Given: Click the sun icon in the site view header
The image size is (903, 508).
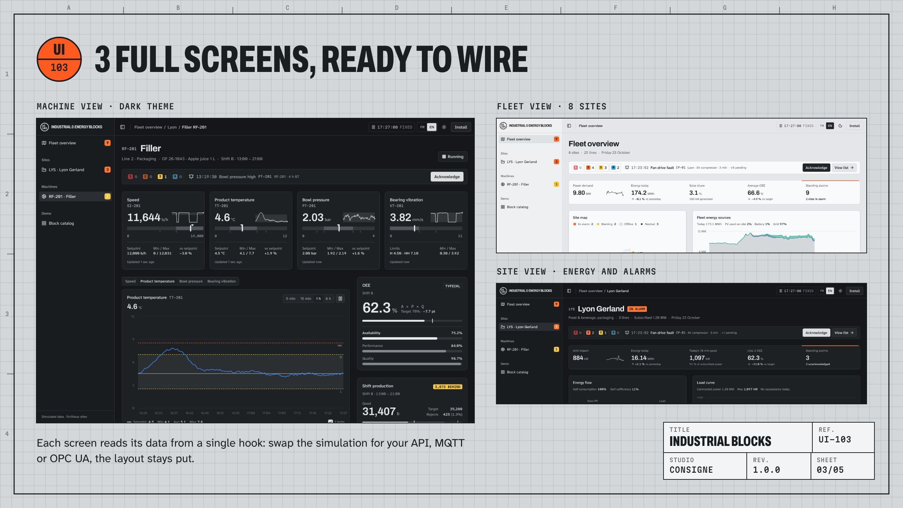Looking at the screenshot, I should point(841,291).
